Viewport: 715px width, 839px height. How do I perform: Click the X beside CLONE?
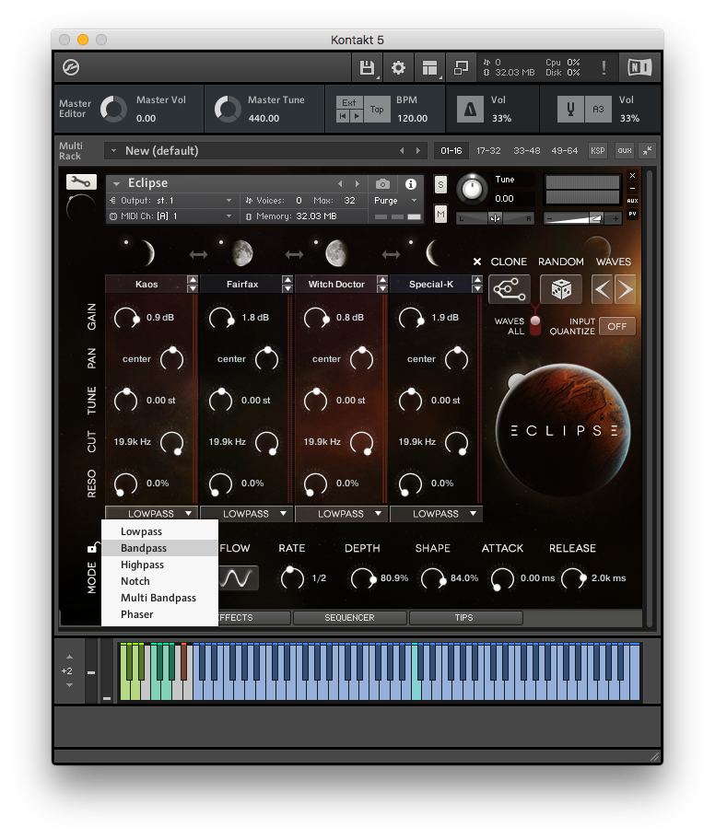(x=477, y=262)
